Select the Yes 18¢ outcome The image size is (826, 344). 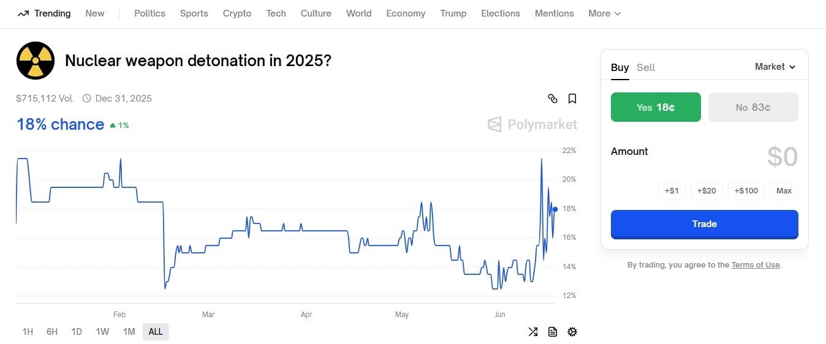pos(656,107)
